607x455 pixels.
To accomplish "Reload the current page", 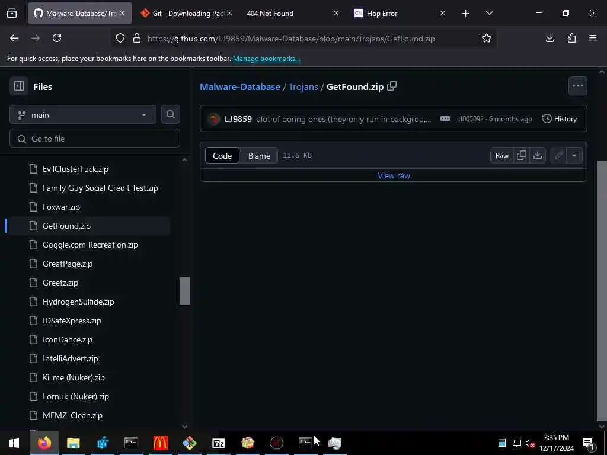I will coord(57,39).
